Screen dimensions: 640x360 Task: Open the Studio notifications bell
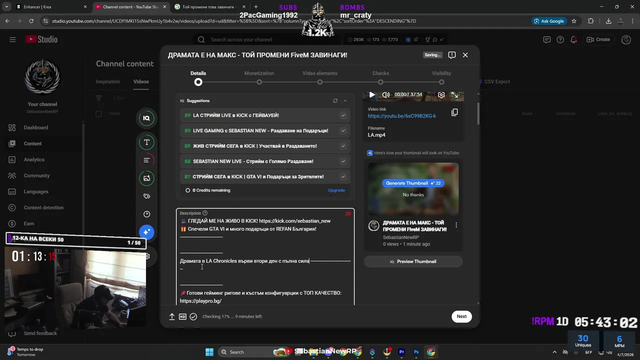pyautogui.click(x=573, y=39)
